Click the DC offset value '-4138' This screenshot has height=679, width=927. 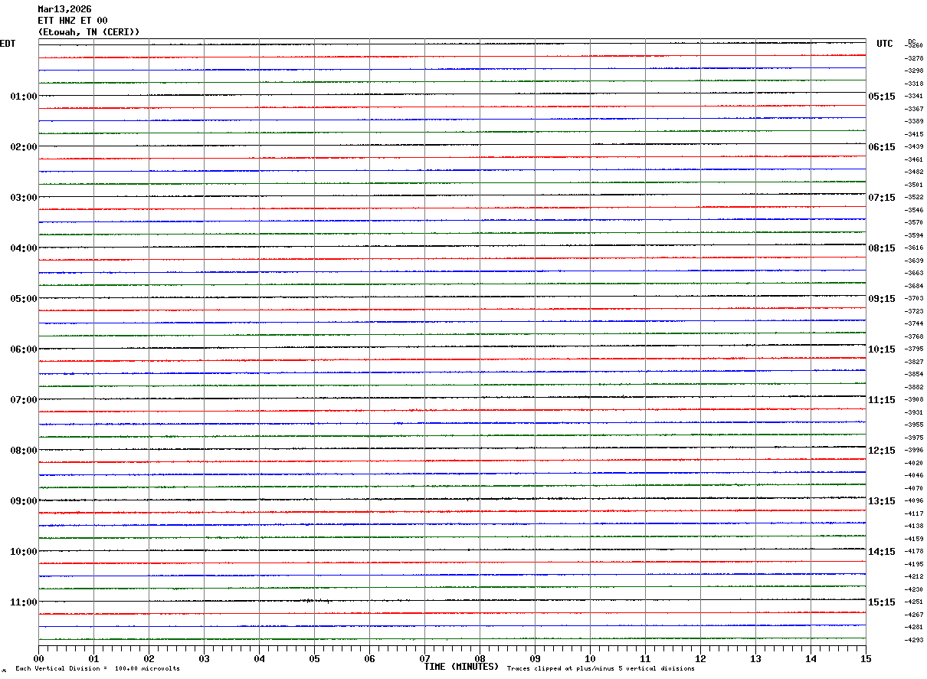pos(914,526)
